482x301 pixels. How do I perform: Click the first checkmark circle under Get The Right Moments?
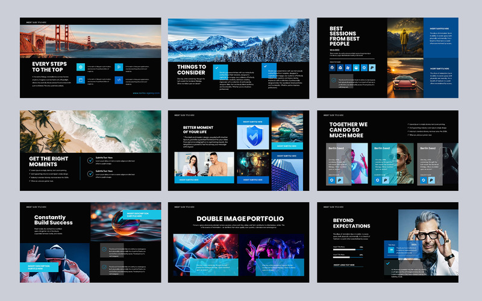pos(90,160)
